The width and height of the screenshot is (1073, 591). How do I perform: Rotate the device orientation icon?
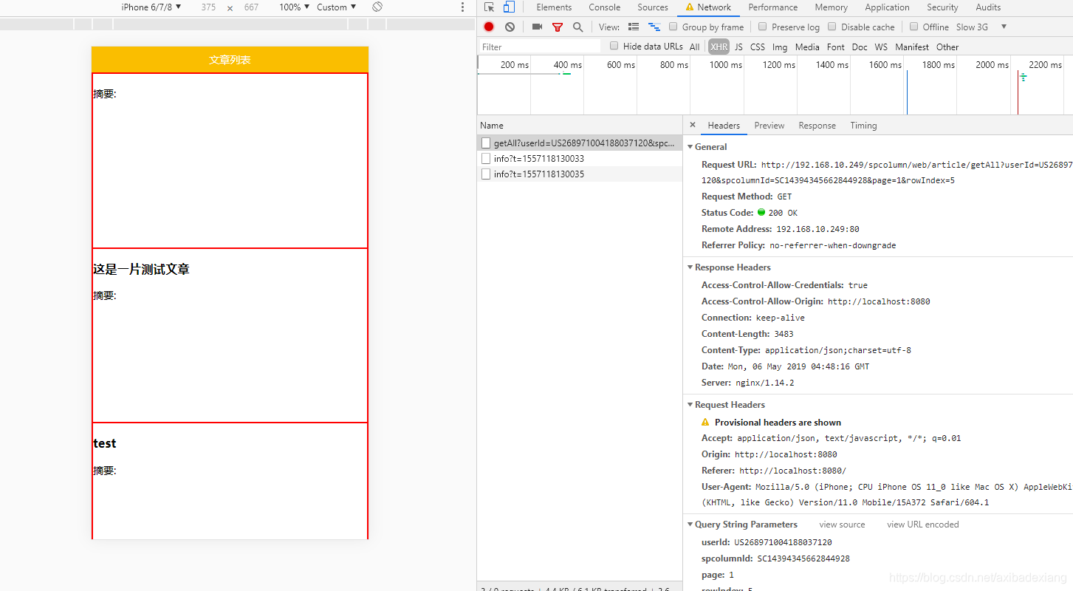(377, 7)
